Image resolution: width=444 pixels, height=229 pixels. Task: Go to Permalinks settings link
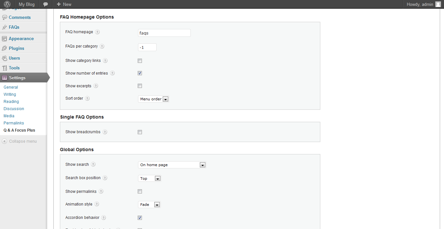(x=14, y=123)
